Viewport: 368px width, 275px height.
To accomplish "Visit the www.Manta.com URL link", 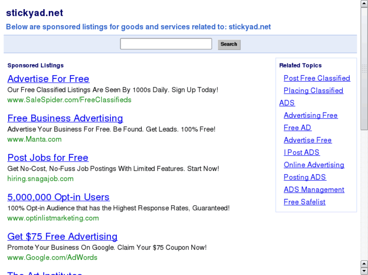I will point(34,139).
